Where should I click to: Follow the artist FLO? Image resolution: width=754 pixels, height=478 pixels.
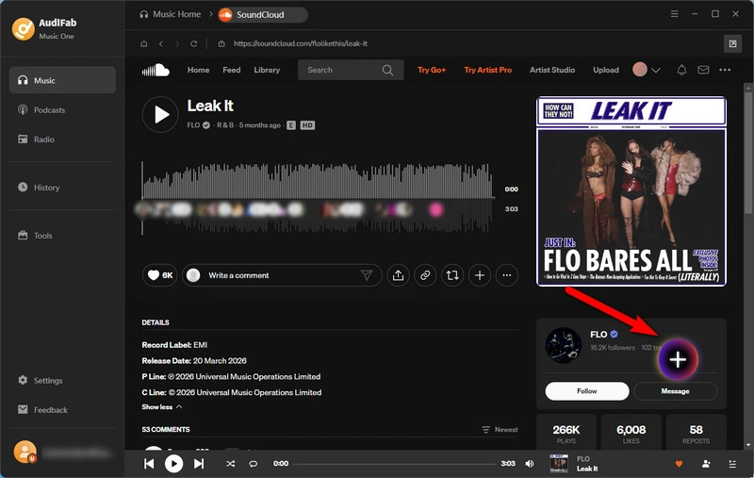586,391
